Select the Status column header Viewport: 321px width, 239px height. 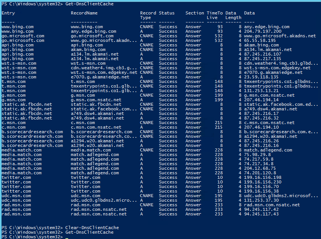[x=167, y=13]
